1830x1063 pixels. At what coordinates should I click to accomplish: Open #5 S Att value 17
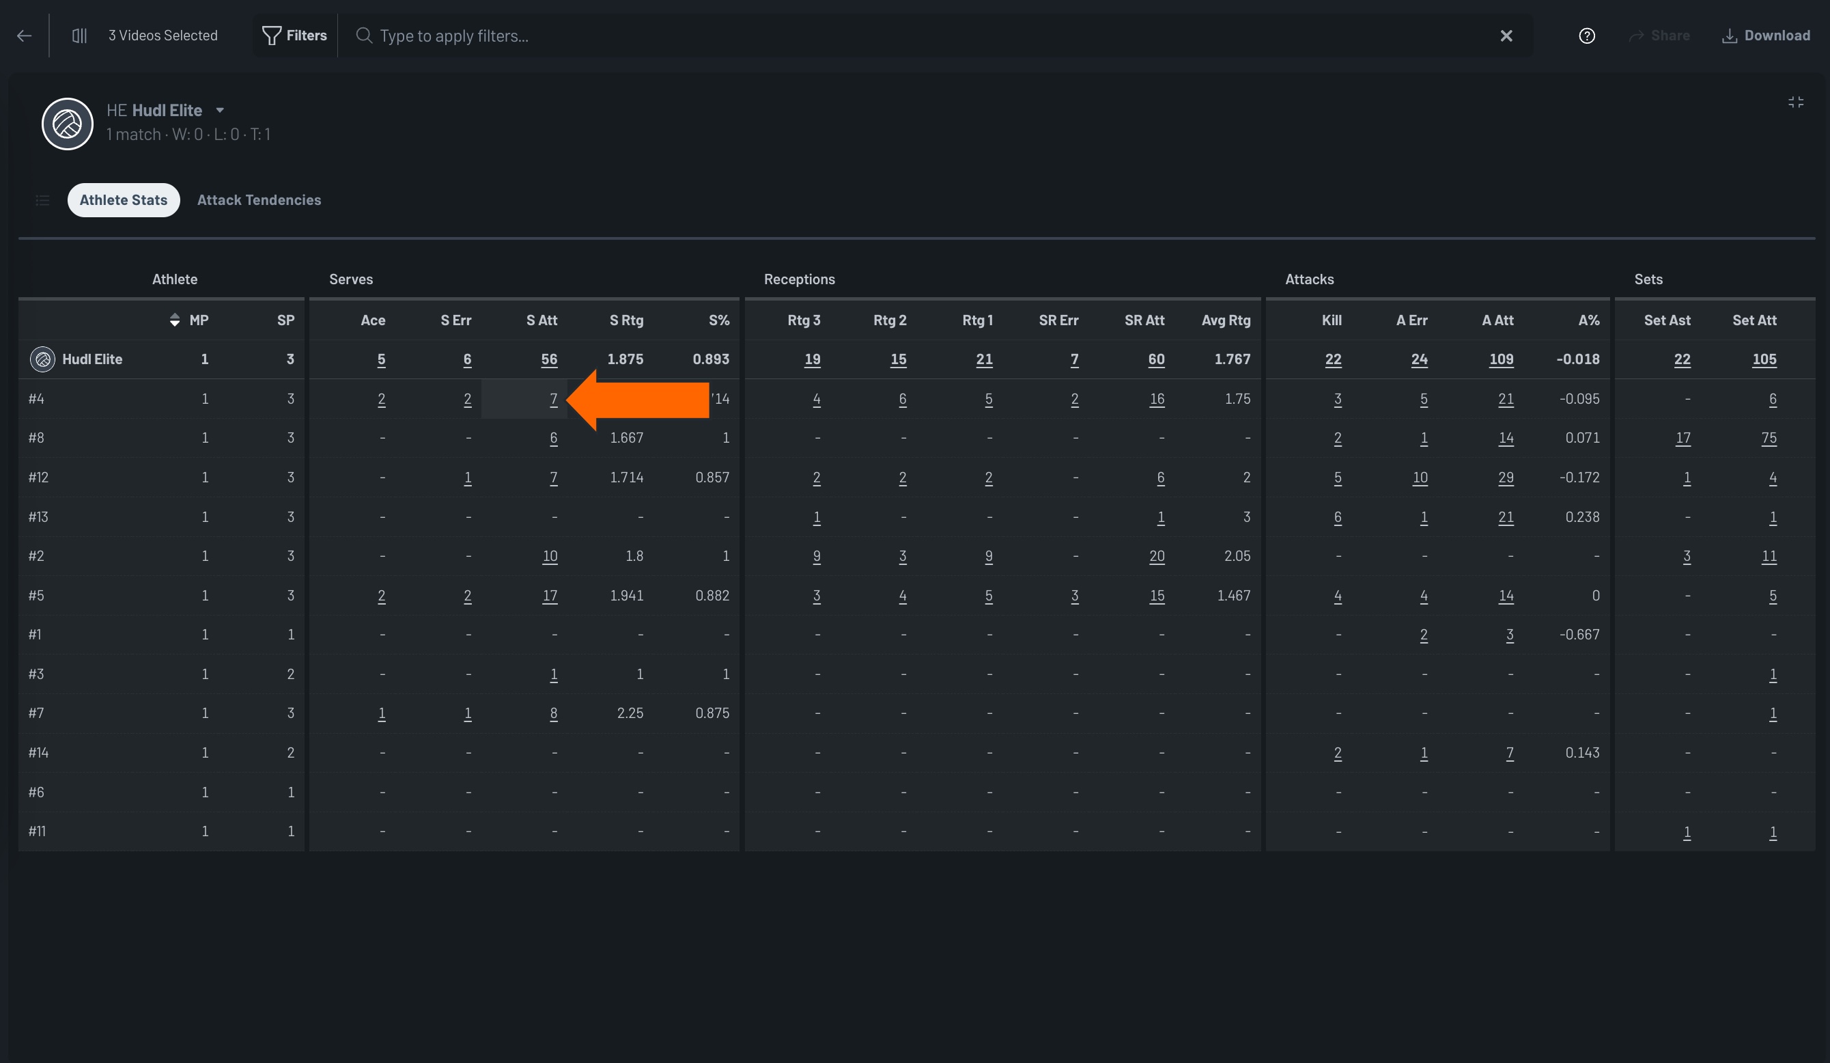[x=550, y=596]
